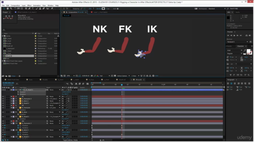This screenshot has width=254, height=142.
Task: Mute audio in the Preview panel
Action: 250,35
